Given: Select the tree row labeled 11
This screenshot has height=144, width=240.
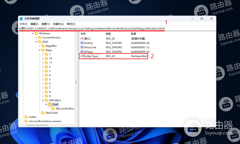Looking at the screenshot, I should pos(50,63).
